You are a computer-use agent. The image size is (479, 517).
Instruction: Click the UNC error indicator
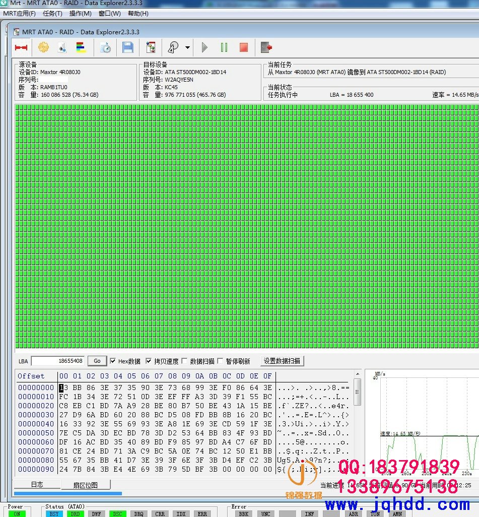265,514
